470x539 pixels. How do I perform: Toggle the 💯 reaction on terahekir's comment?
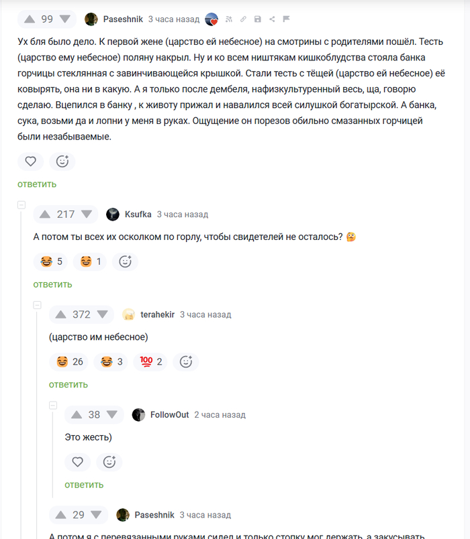[146, 362]
